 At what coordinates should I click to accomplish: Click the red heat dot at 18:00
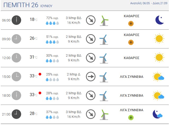pyautogui.click(x=40, y=93)
